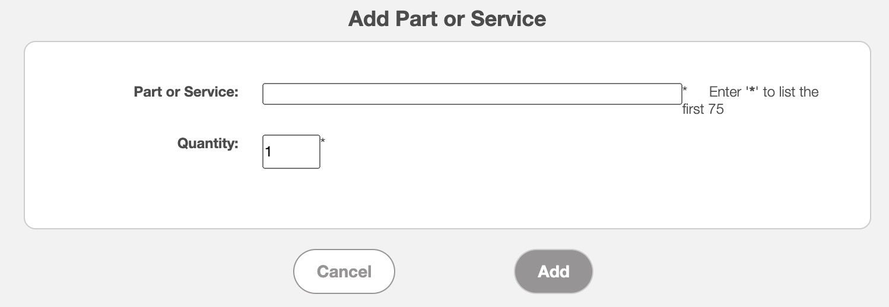Click the Part or Service text field
The image size is (889, 307).
coord(472,94)
